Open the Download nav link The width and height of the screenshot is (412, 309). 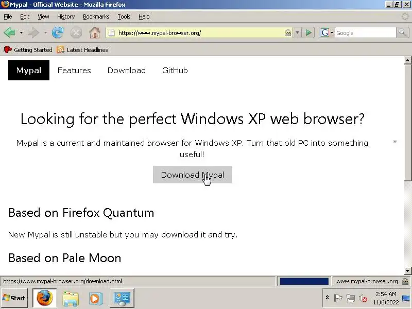click(x=126, y=70)
